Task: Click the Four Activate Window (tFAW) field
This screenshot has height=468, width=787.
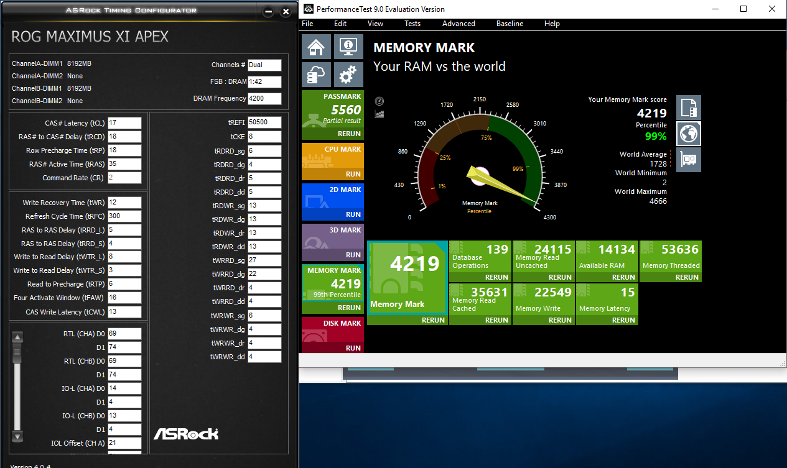Action: (x=124, y=298)
